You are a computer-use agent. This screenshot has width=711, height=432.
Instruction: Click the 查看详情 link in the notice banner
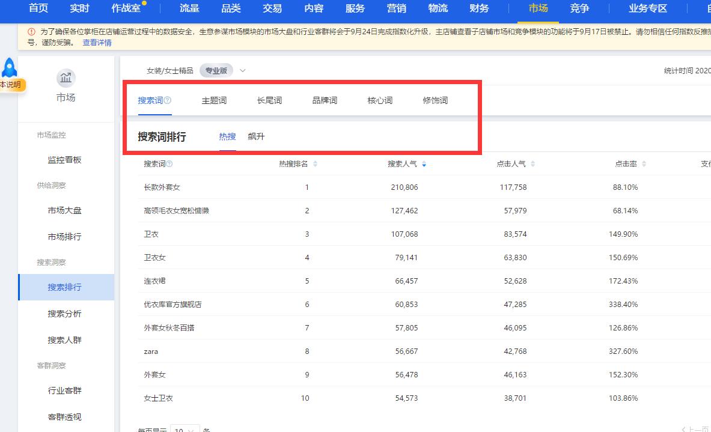(x=97, y=42)
